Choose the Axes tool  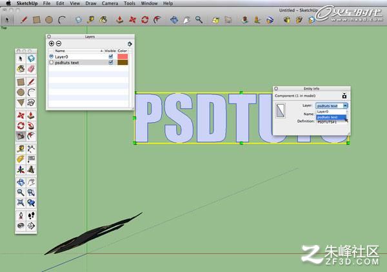21,169
